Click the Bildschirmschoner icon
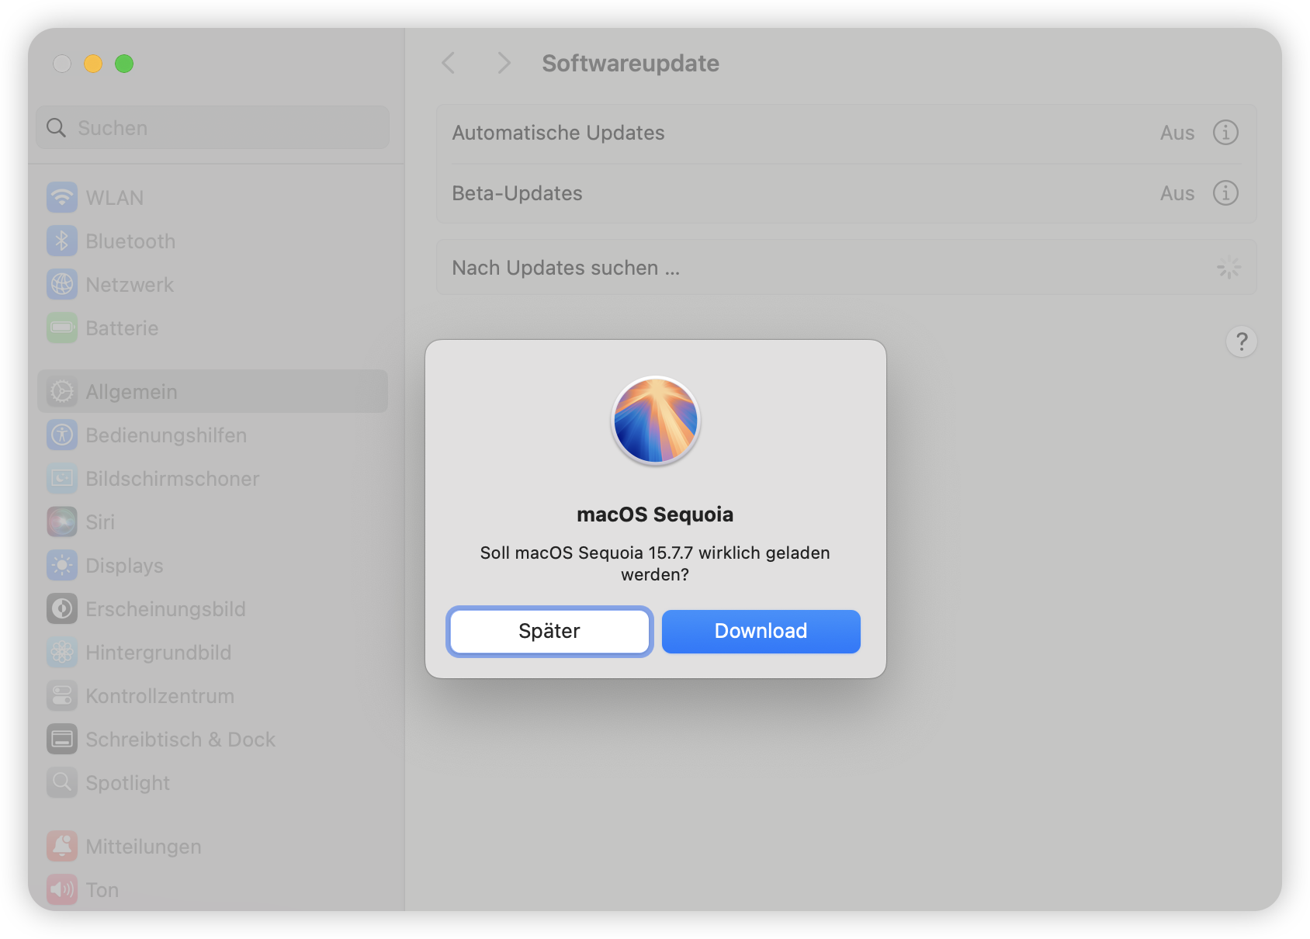 coord(62,478)
